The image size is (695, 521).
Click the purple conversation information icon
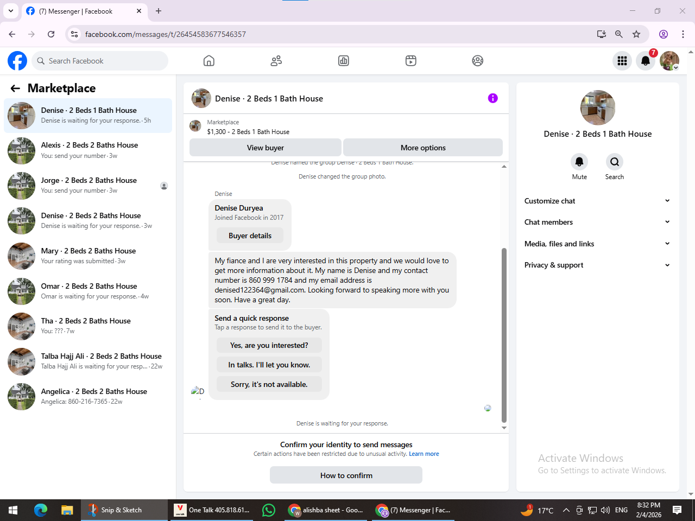click(x=492, y=98)
